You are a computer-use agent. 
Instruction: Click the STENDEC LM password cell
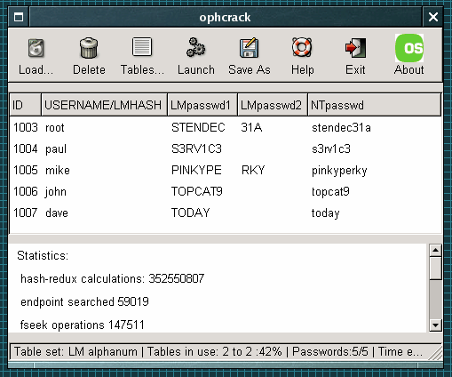click(198, 127)
